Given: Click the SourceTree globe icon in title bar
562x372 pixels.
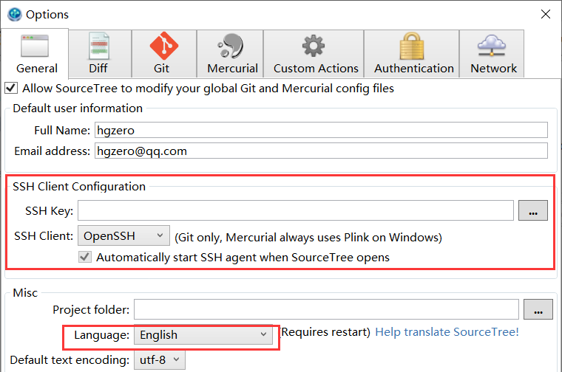Looking at the screenshot, I should [x=15, y=14].
